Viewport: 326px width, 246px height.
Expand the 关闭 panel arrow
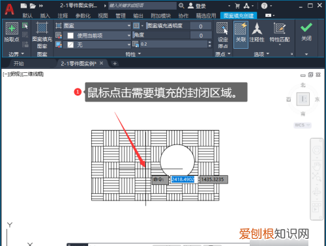306,54
